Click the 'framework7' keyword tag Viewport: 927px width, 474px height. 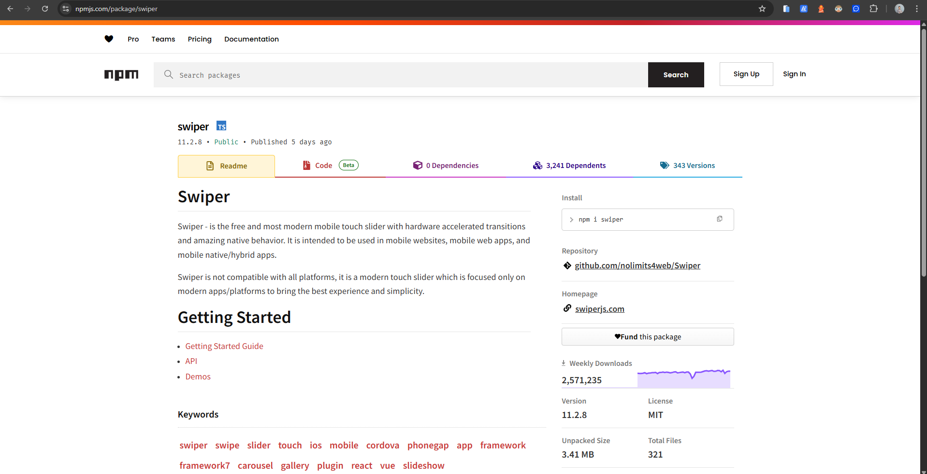204,465
